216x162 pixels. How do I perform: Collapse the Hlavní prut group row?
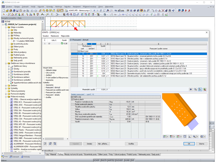(79, 51)
